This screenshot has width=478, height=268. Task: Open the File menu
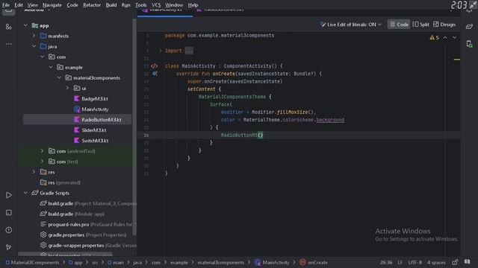[6, 5]
